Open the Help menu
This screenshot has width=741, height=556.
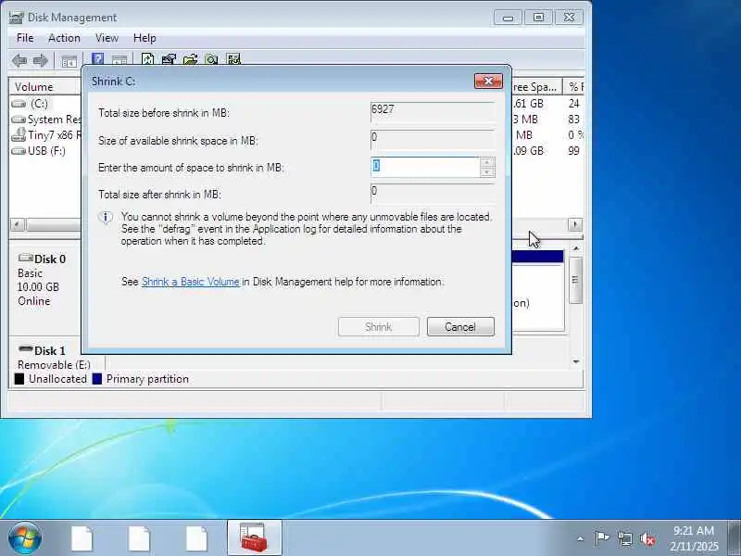coord(144,38)
